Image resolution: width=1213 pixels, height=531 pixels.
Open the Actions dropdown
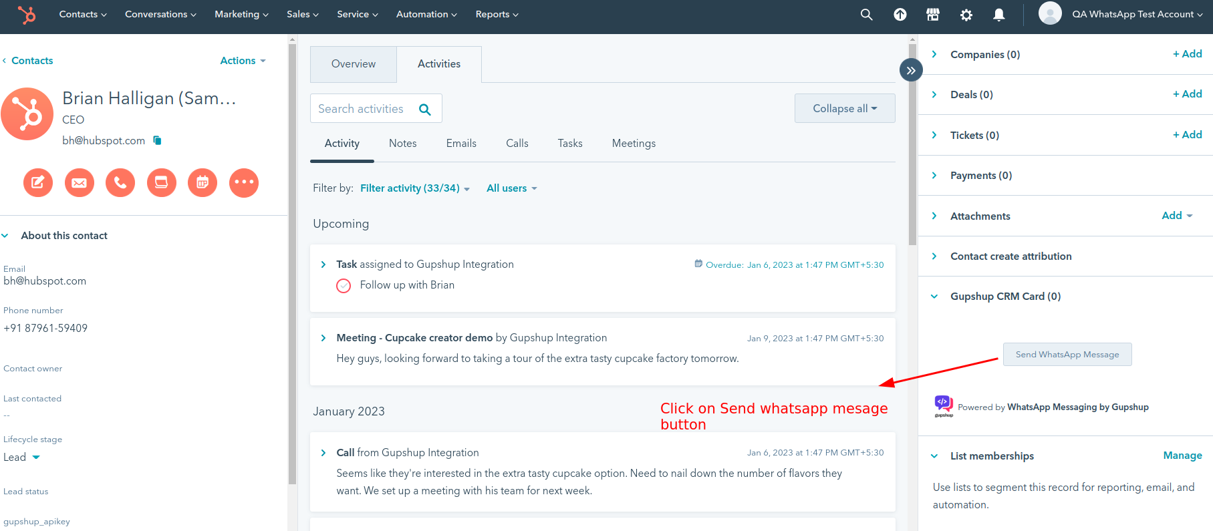click(x=243, y=61)
